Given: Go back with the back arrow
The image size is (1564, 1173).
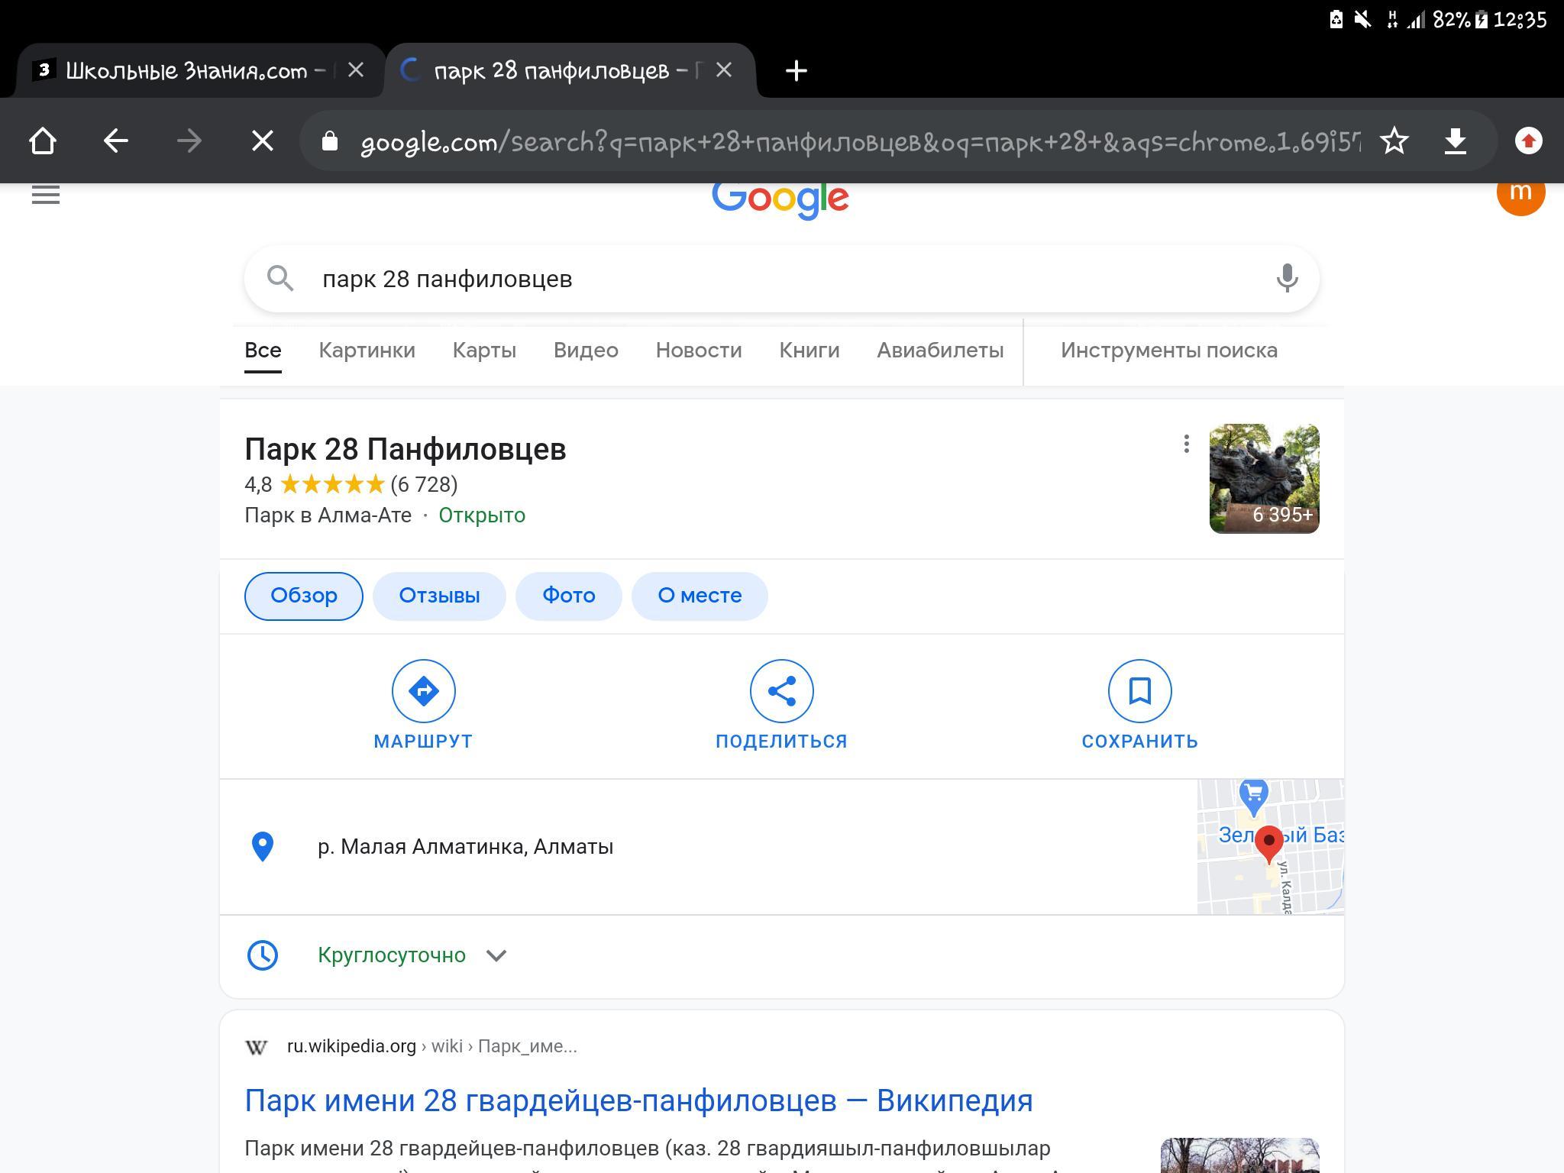Looking at the screenshot, I should [115, 141].
